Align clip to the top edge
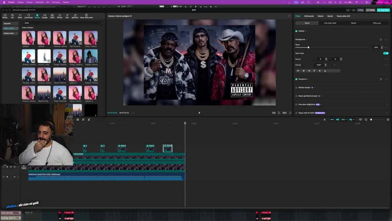The image size is (392, 221). coord(314,71)
